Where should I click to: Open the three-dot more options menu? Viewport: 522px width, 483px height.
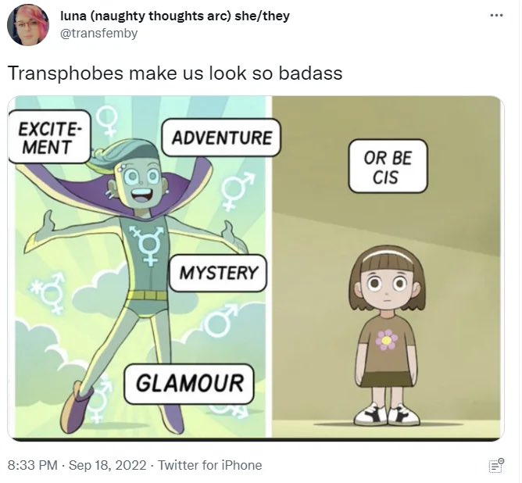pyautogui.click(x=496, y=16)
